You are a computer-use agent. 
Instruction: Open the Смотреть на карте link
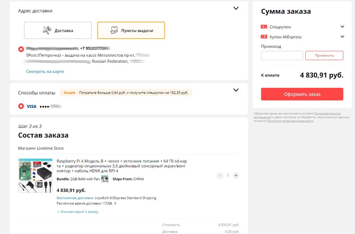pos(45,71)
